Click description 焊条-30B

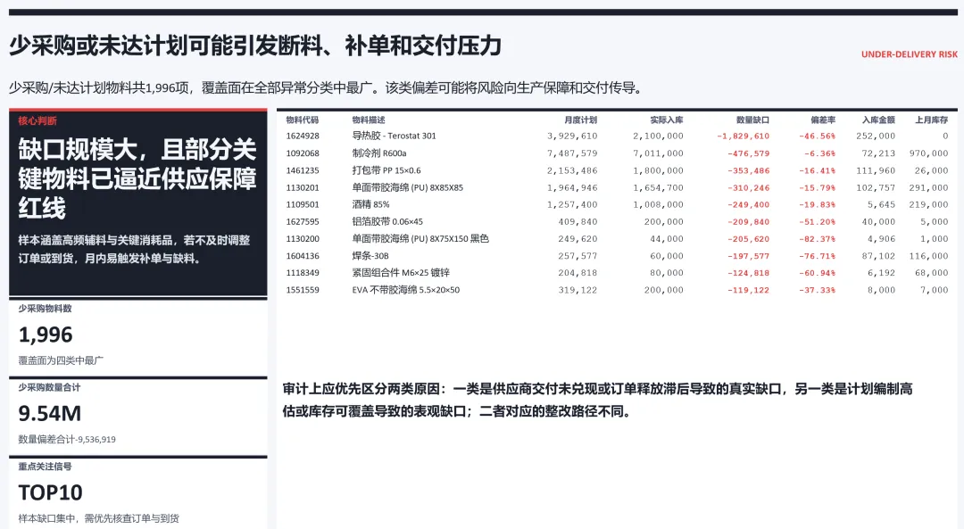click(x=370, y=256)
